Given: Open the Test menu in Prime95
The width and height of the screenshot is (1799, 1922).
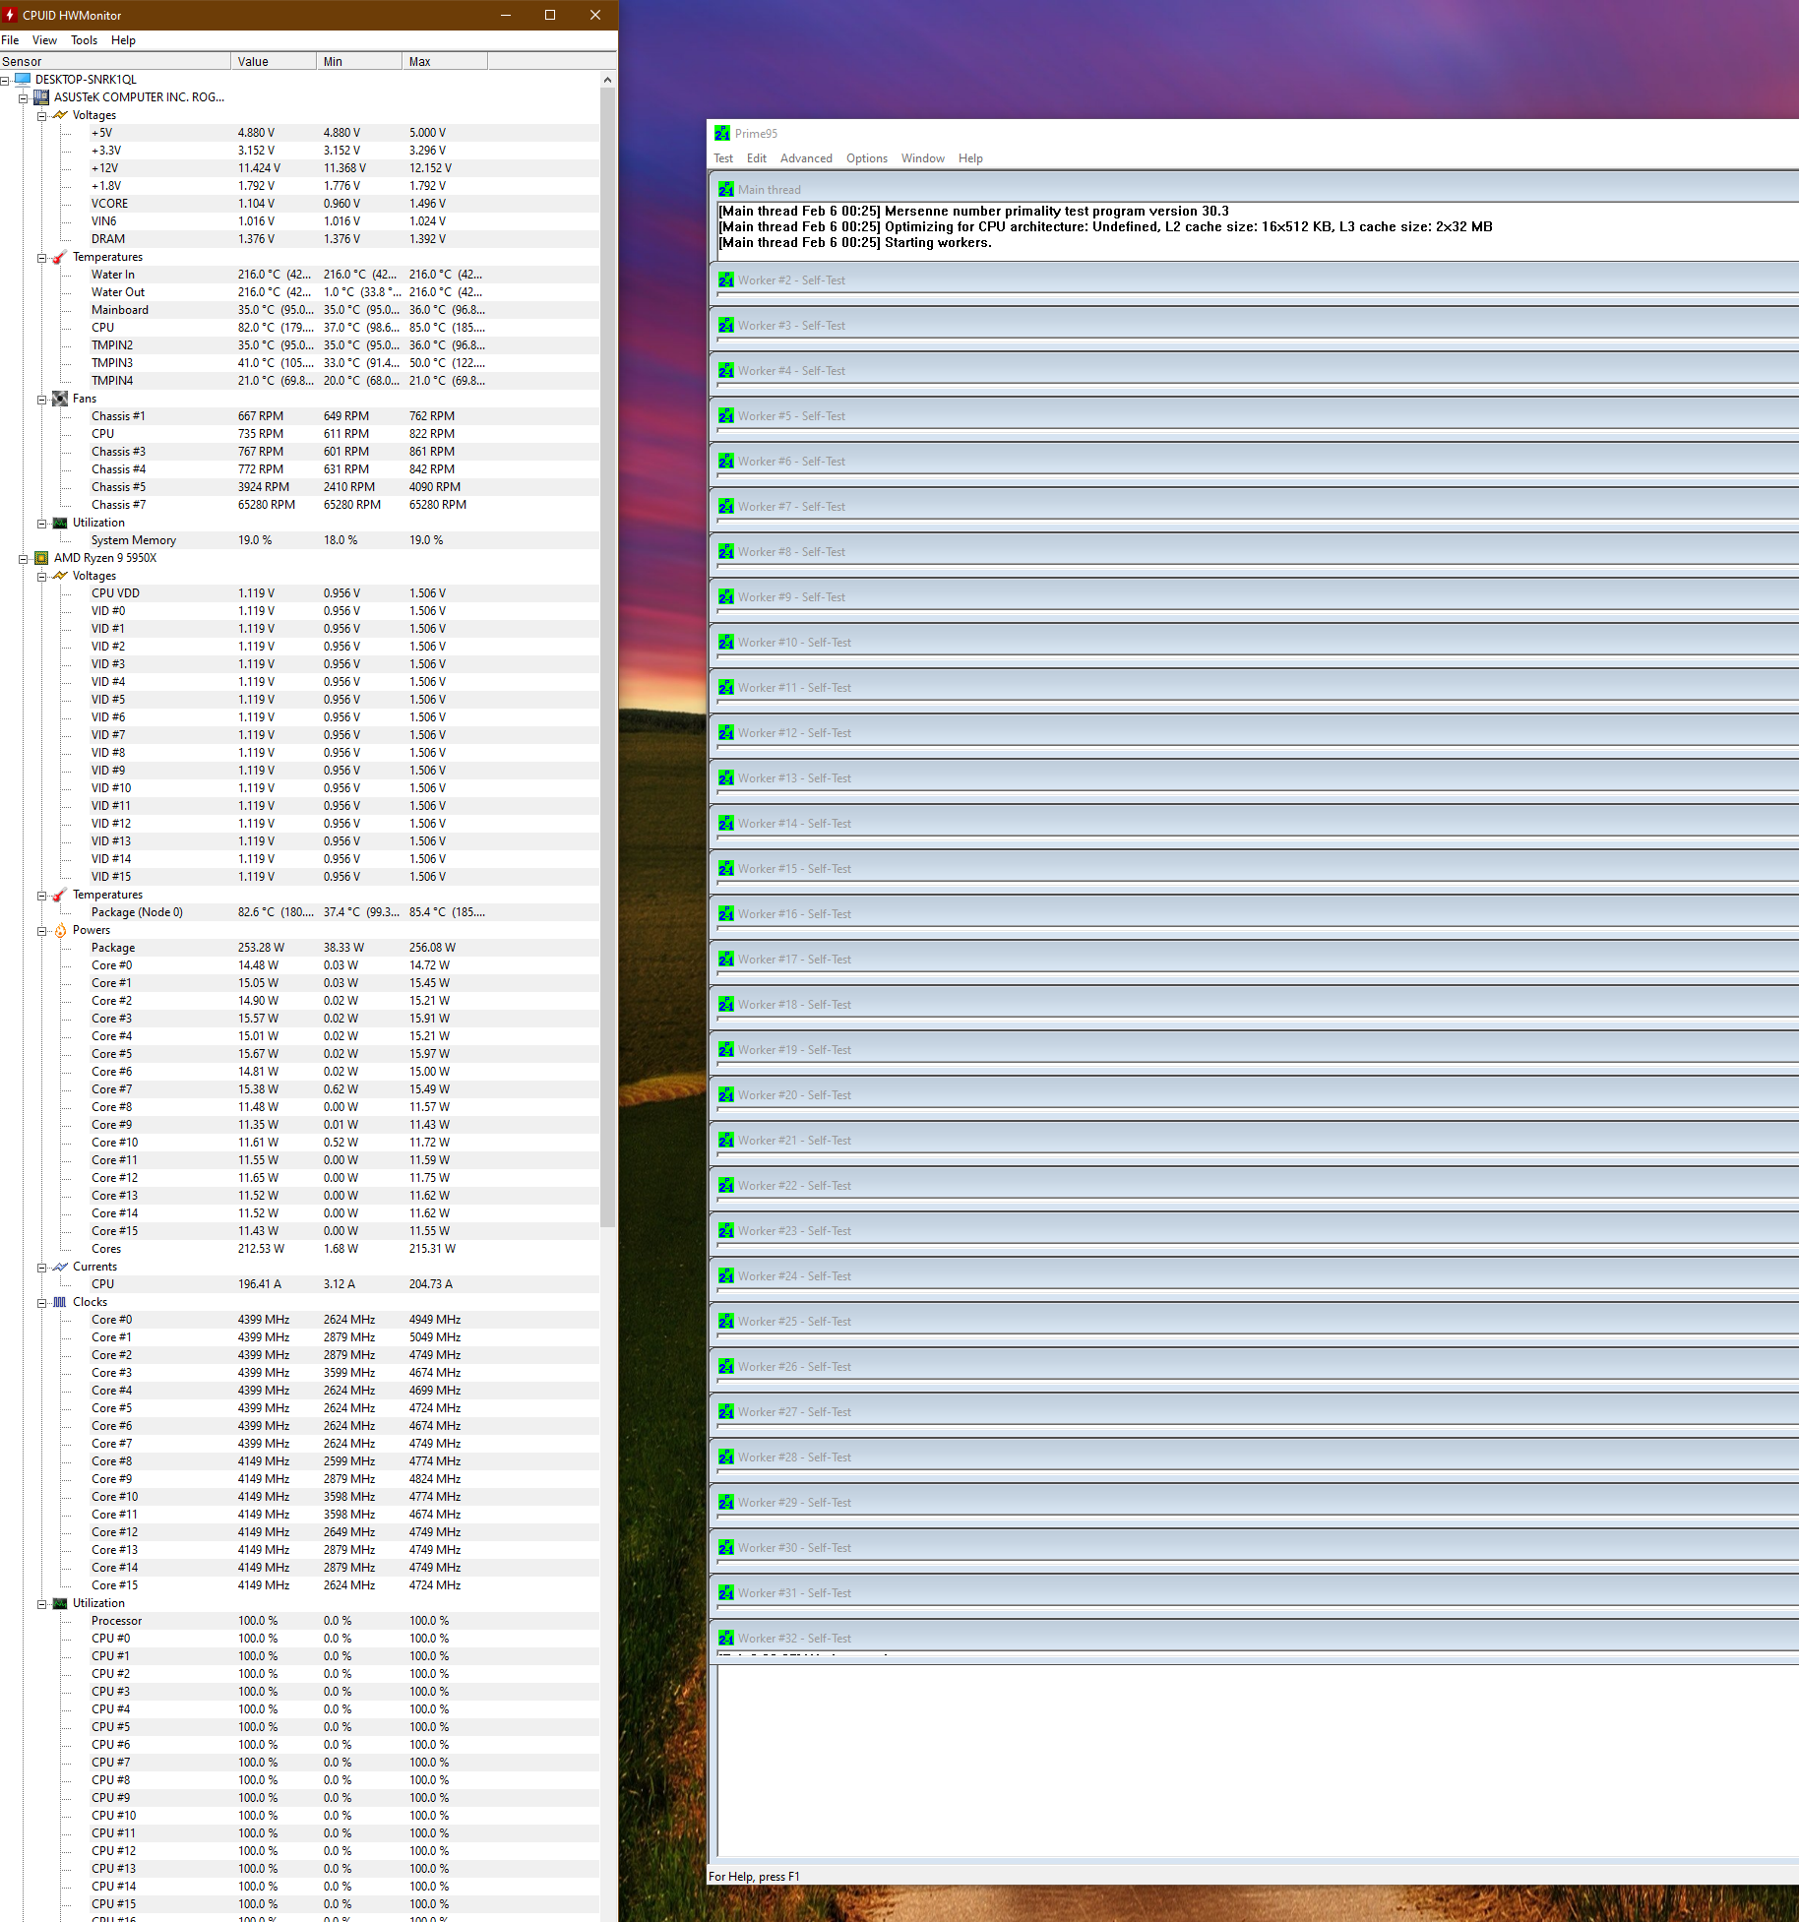Looking at the screenshot, I should (723, 158).
